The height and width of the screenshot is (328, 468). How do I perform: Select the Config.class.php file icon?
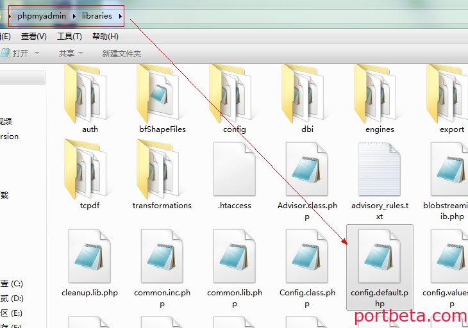pos(307,256)
